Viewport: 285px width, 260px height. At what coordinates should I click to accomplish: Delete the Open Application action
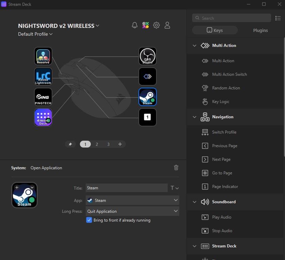coord(176,168)
